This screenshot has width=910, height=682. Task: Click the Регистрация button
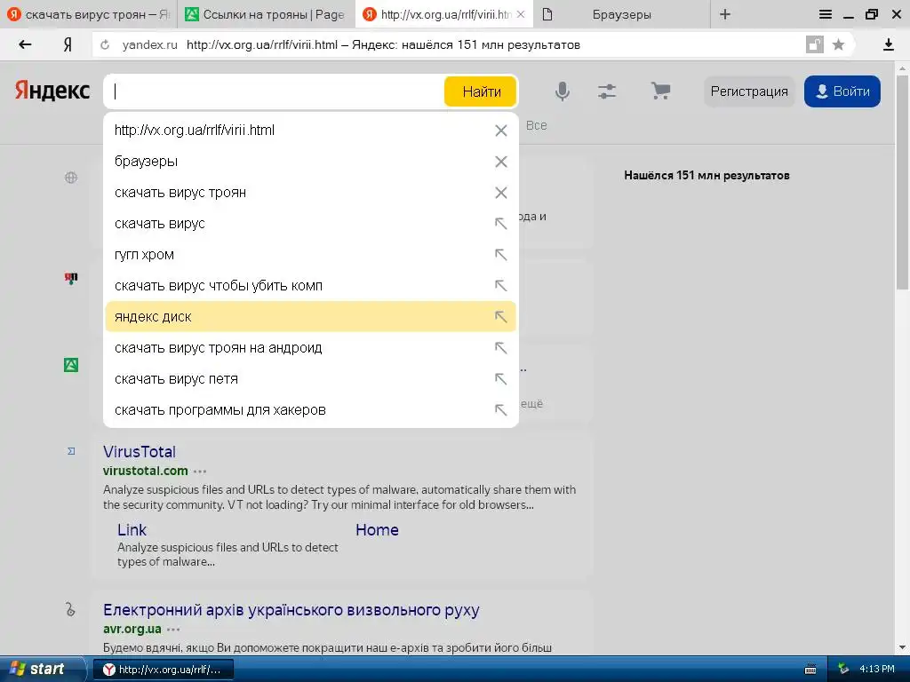pos(748,91)
